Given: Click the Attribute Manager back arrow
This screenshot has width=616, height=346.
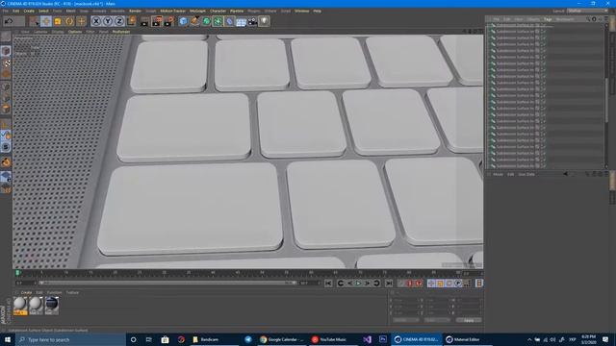Looking at the screenshot, I should [565, 174].
